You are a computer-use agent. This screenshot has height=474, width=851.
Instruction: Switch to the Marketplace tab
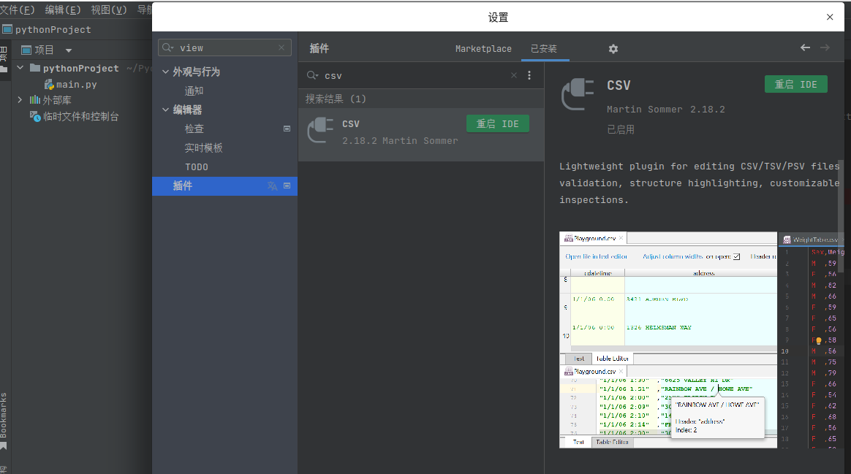coord(483,48)
